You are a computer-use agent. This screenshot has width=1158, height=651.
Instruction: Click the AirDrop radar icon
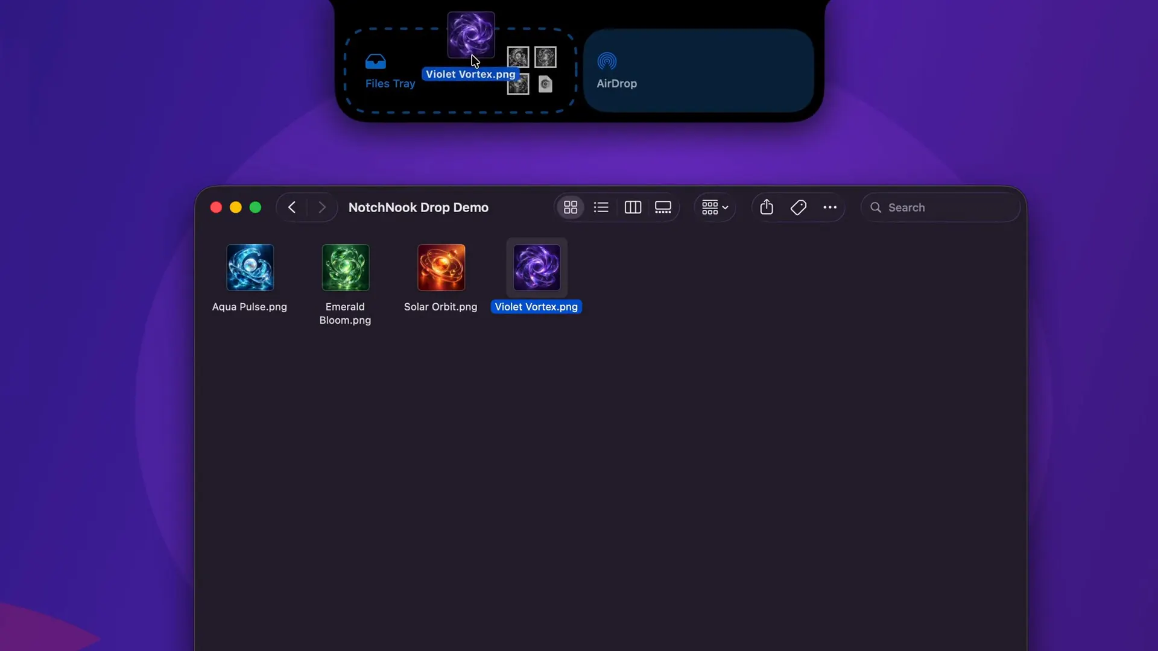click(607, 61)
